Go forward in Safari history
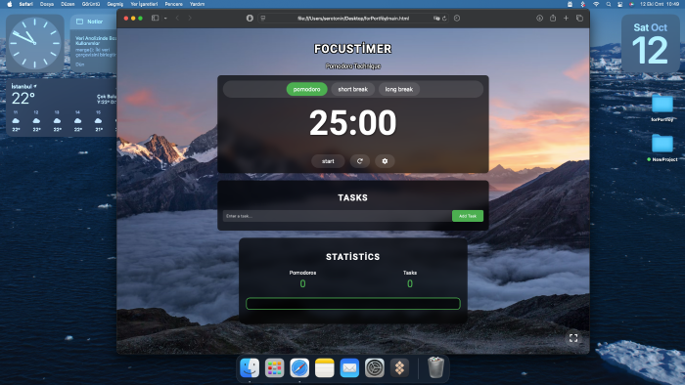Image resolution: width=685 pixels, height=385 pixels. click(x=190, y=19)
